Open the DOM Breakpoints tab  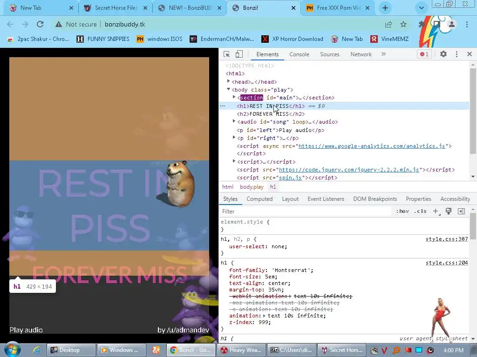pyautogui.click(x=375, y=199)
